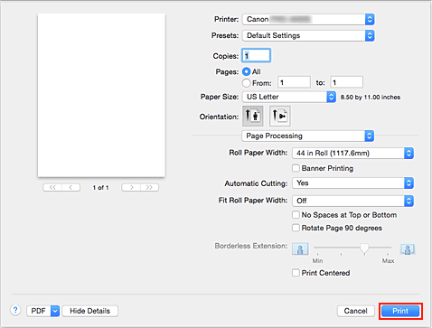Click the page preview thumbnail
432x328 pixels.
pos(101,95)
